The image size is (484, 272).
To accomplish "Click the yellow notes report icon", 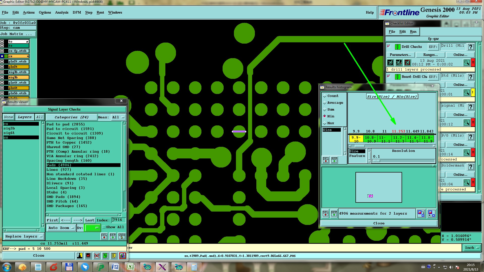I will tap(114, 256).
